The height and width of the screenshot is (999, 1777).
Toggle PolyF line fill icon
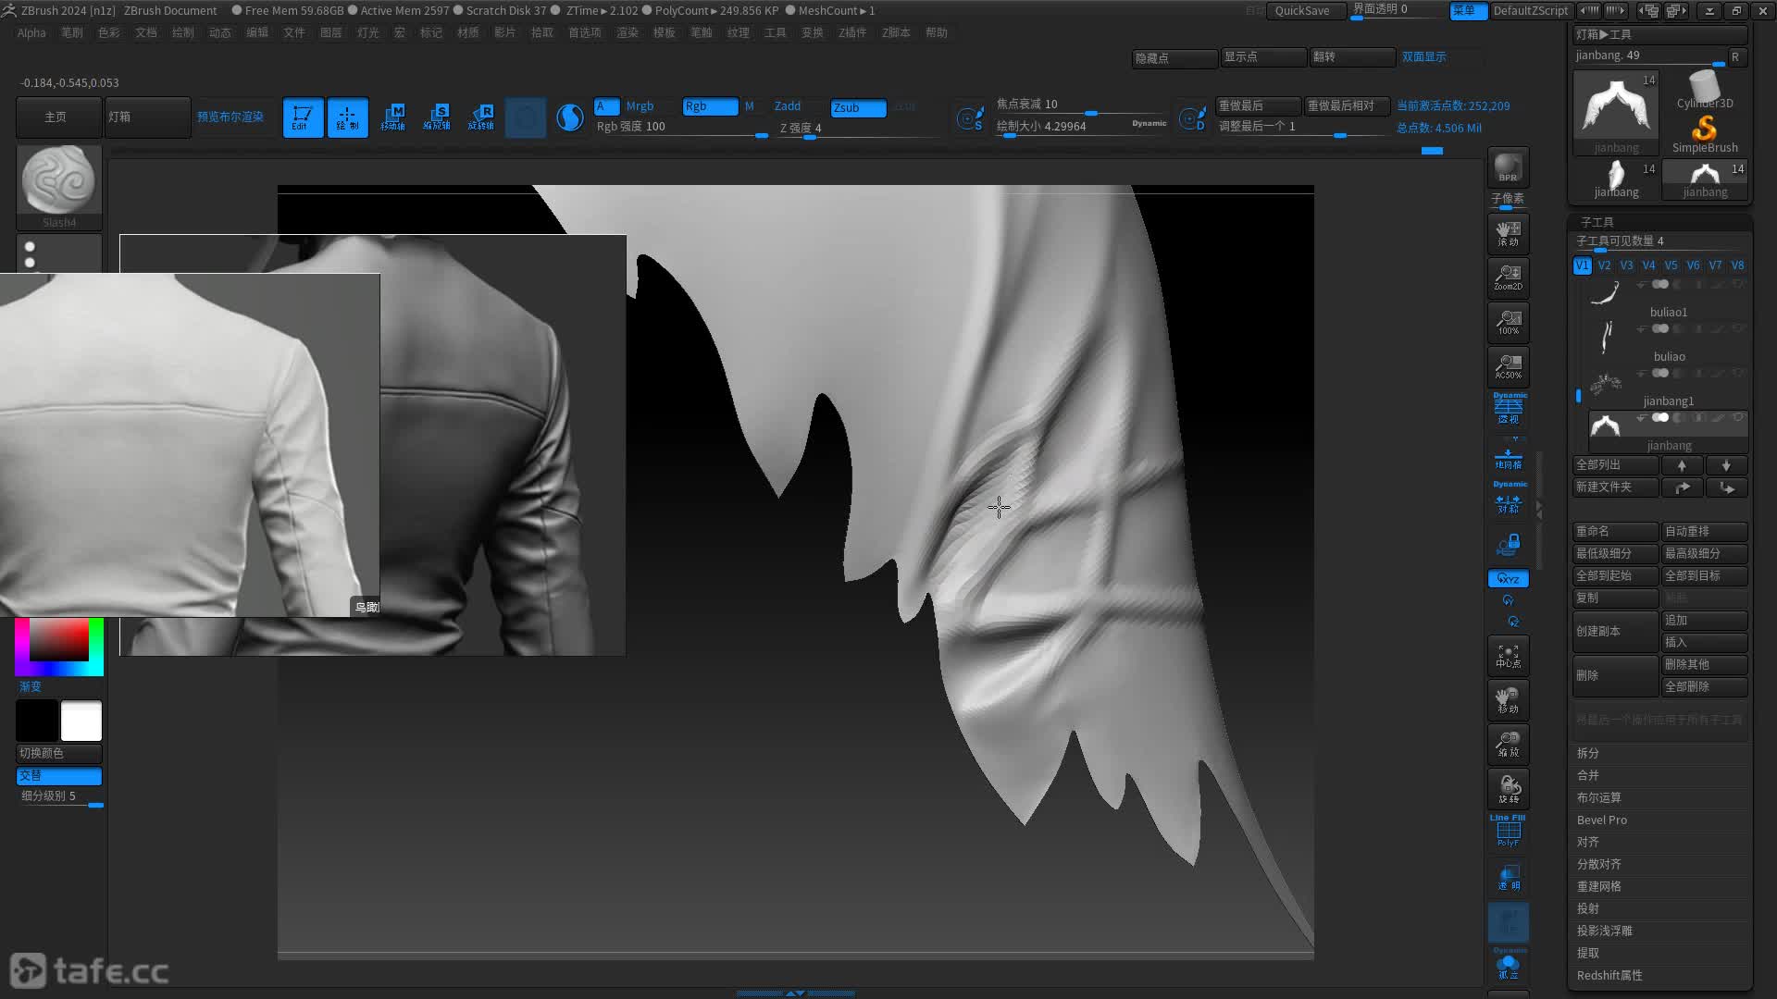coord(1508,832)
